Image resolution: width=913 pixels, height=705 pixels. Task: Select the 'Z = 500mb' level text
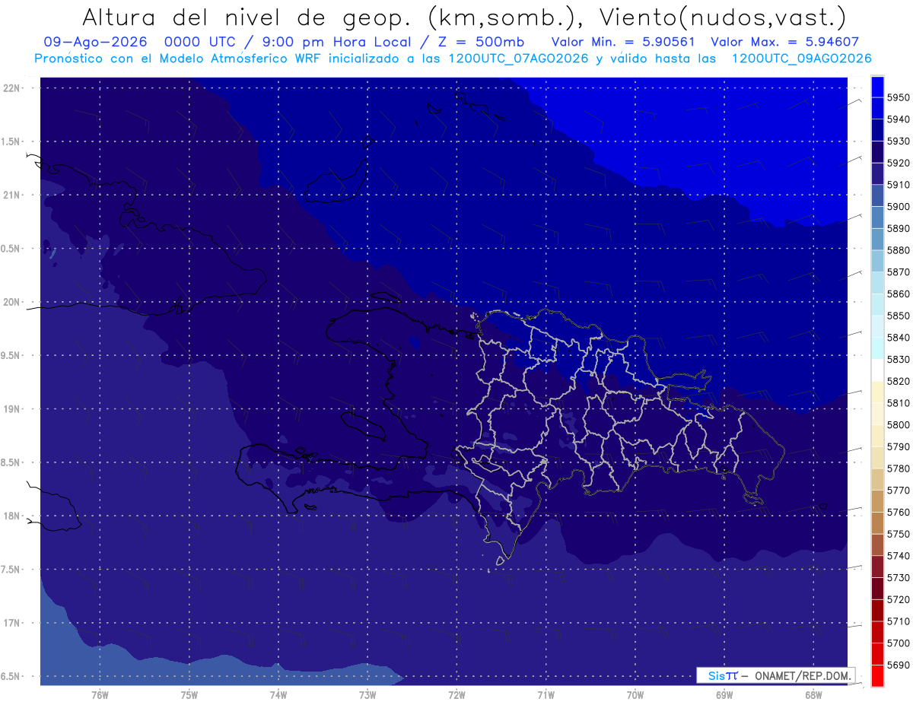(x=482, y=42)
